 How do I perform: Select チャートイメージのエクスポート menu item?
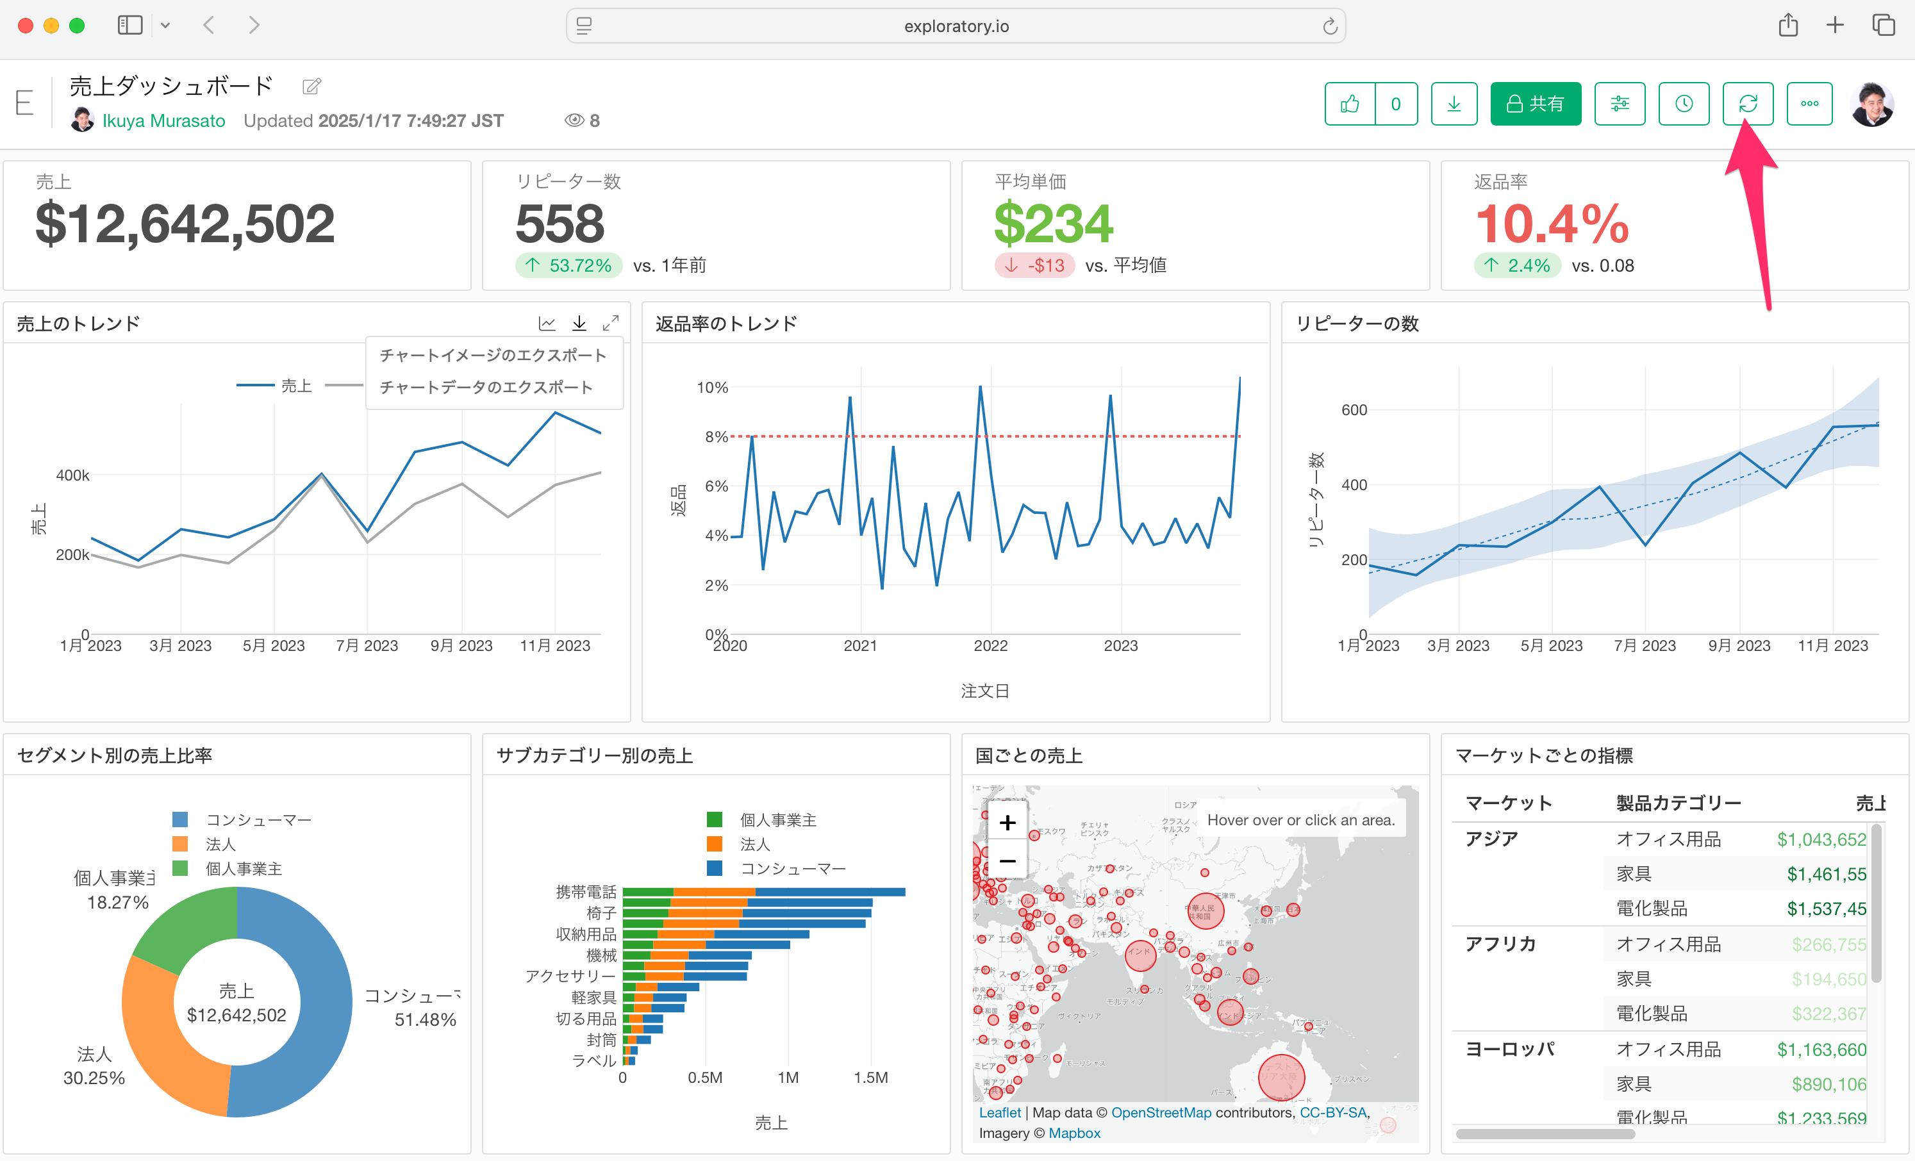point(493,355)
